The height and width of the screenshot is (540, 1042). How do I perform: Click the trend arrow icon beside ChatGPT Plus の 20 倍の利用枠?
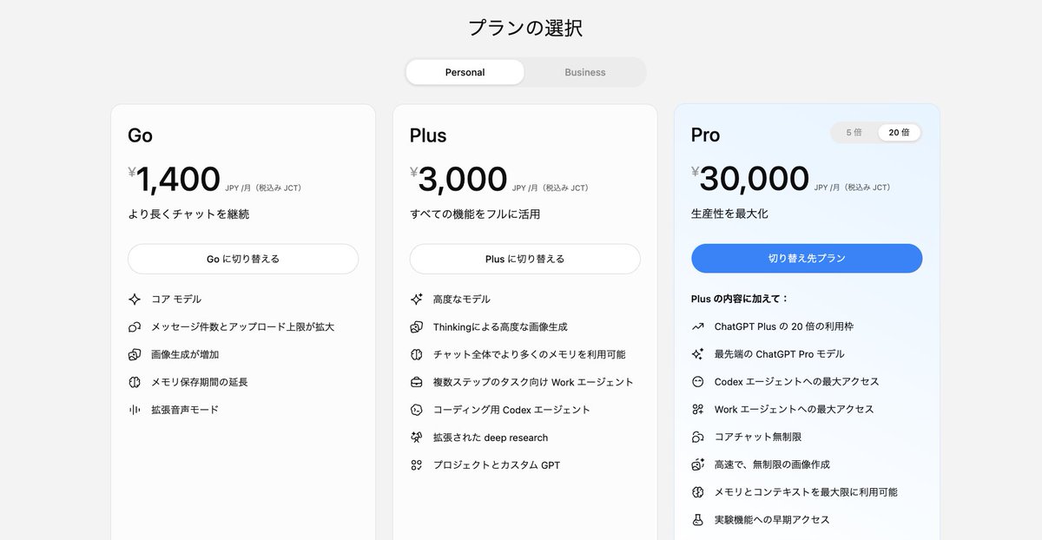coord(697,327)
